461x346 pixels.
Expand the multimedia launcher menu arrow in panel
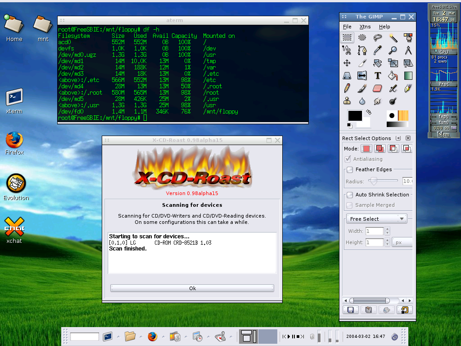[x=186, y=336]
